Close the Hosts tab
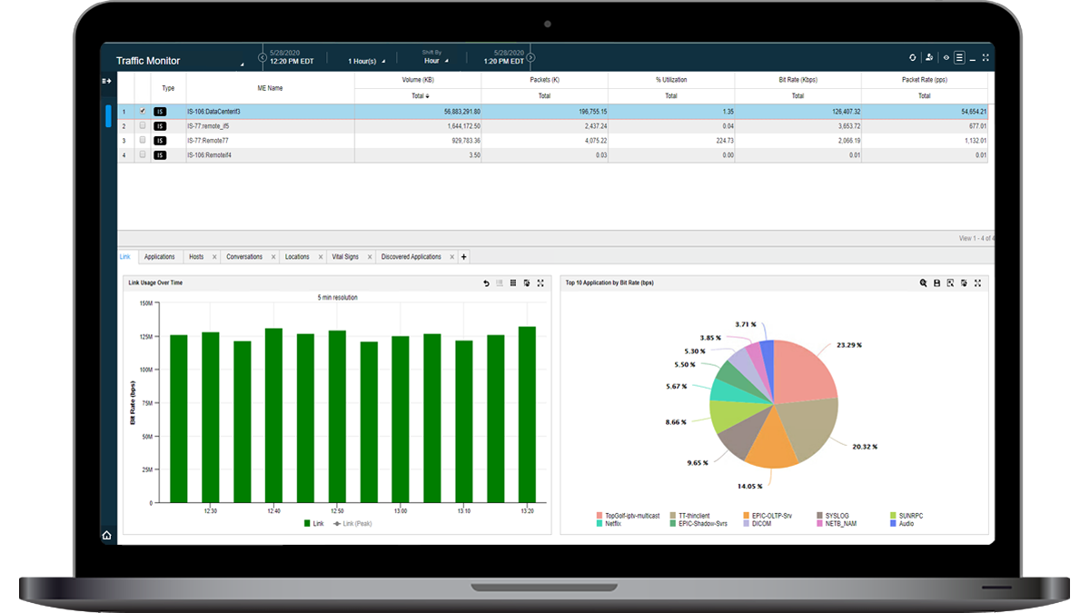Screen dimensions: 1090x613 pos(214,257)
